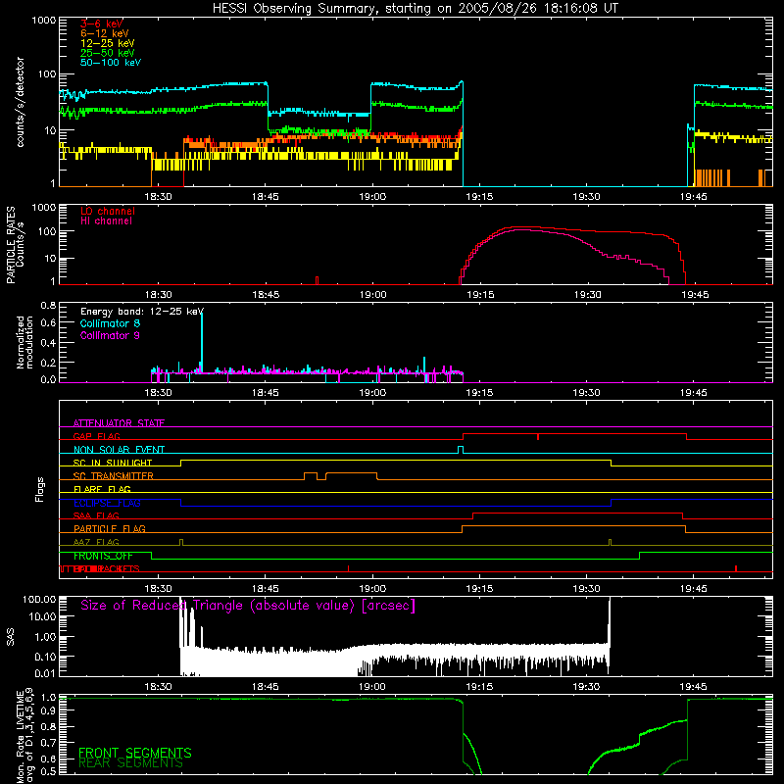Click the SAA_FLAG label
Screen dimensions: 784x784
[96, 515]
